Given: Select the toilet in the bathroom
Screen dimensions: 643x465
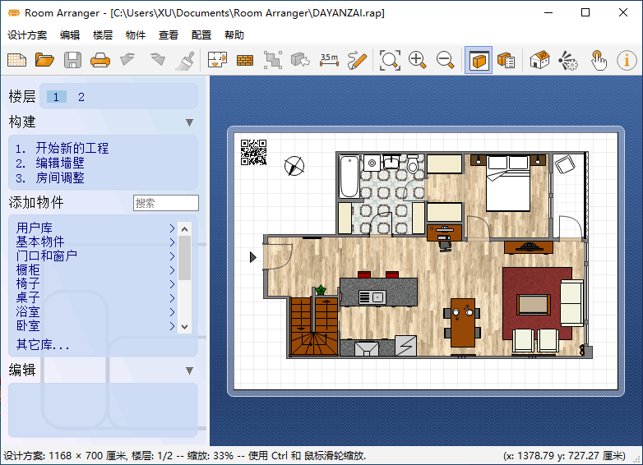Looking at the screenshot, I should pos(413,164).
